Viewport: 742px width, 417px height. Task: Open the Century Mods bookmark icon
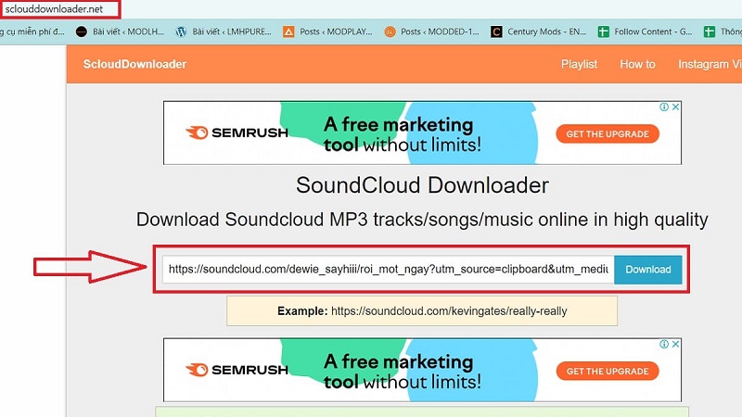coord(497,32)
